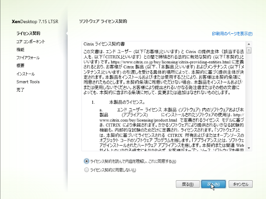Click the 本製品のライセンス section heading
This screenshot has width=266, height=199.
127,102
